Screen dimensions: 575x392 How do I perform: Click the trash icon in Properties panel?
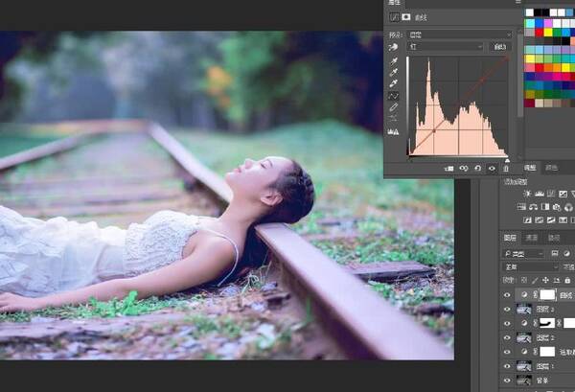pos(507,169)
